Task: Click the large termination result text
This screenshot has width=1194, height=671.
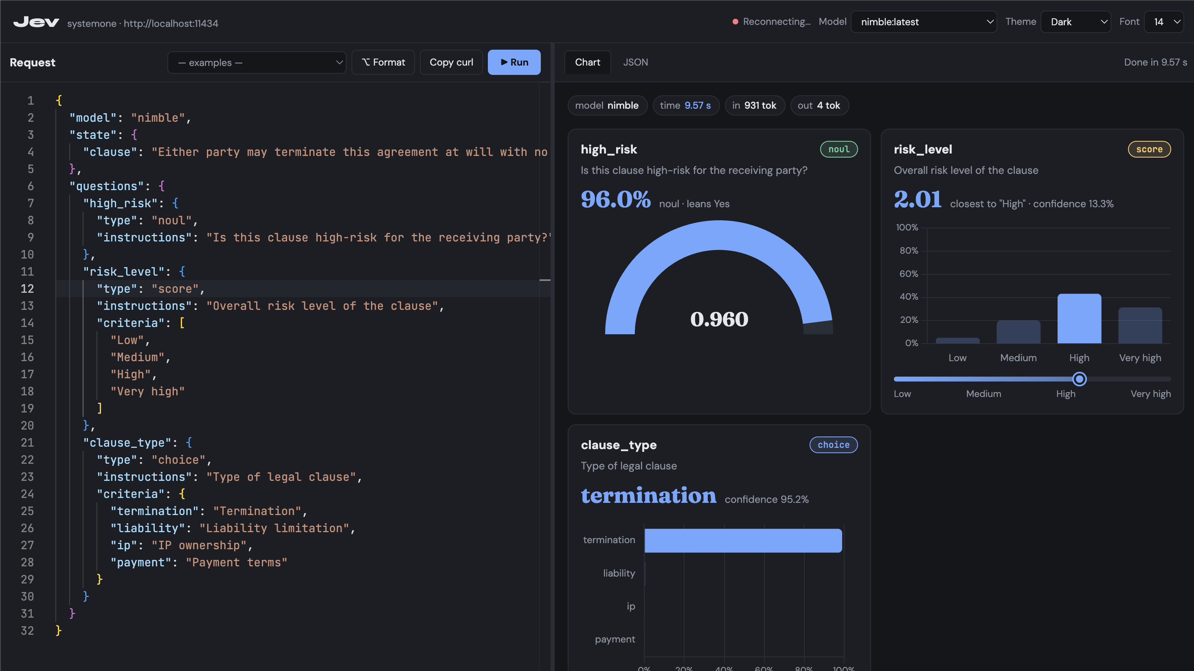Action: tap(648, 496)
